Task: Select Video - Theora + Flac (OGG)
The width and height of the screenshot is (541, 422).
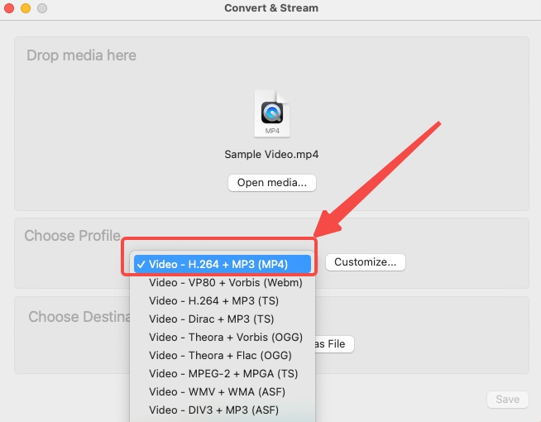Action: pyautogui.click(x=219, y=356)
